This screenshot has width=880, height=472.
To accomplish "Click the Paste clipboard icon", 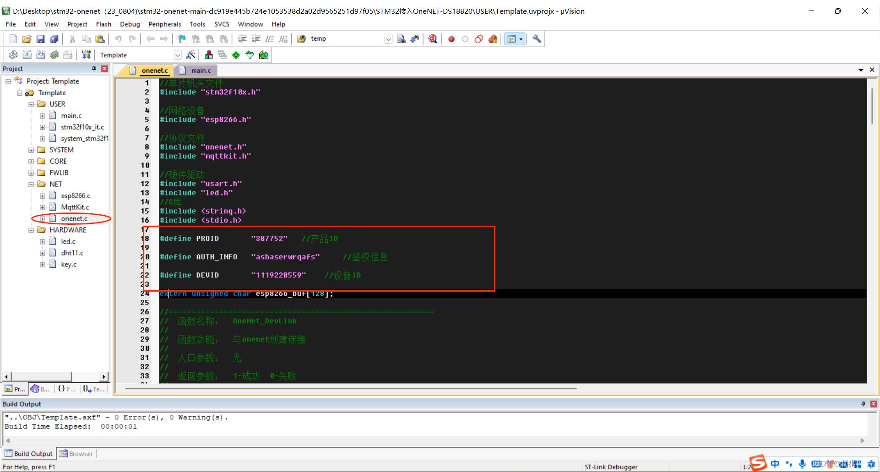I will (x=100, y=39).
